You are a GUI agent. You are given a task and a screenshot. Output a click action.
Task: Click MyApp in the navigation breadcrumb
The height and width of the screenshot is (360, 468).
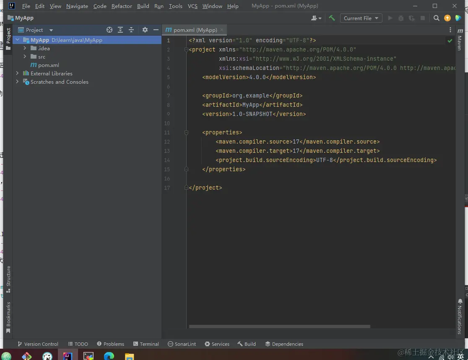click(21, 18)
